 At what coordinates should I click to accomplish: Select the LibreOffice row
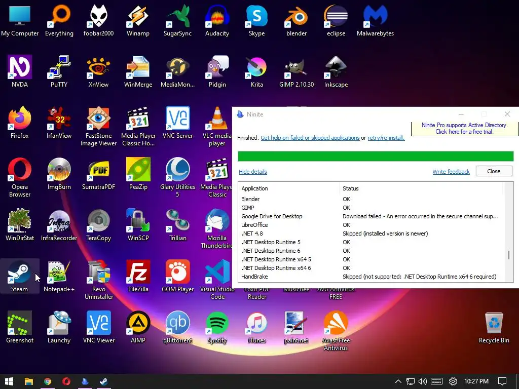click(x=373, y=225)
